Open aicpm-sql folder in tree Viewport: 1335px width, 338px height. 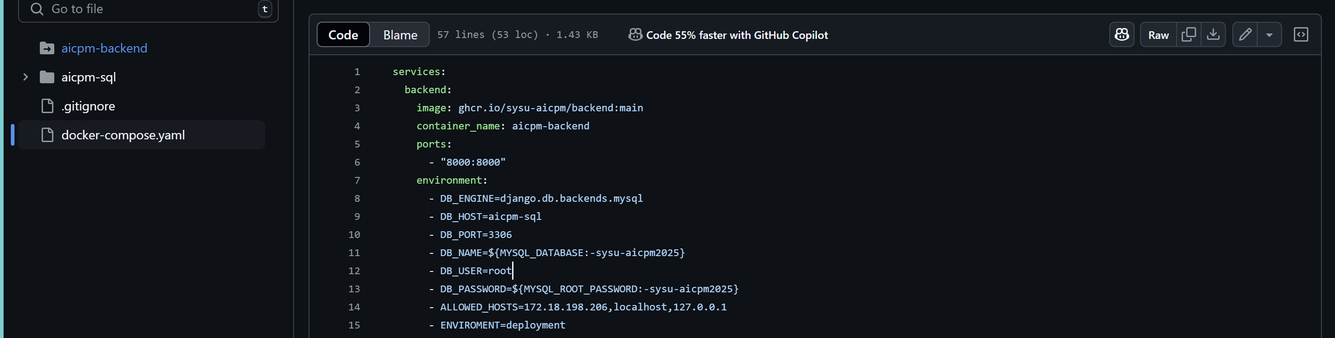click(x=89, y=77)
